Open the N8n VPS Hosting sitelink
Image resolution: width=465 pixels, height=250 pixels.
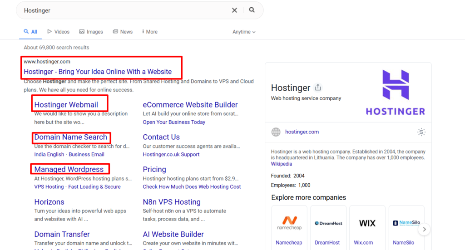(x=172, y=202)
